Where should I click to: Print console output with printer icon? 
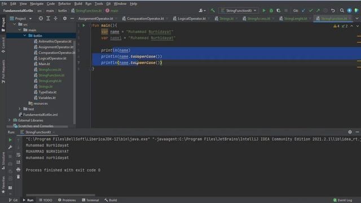(18, 170)
